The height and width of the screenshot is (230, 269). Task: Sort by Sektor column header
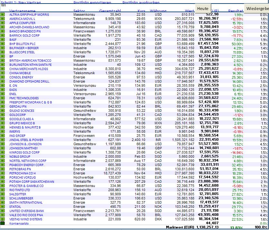click(x=79, y=11)
